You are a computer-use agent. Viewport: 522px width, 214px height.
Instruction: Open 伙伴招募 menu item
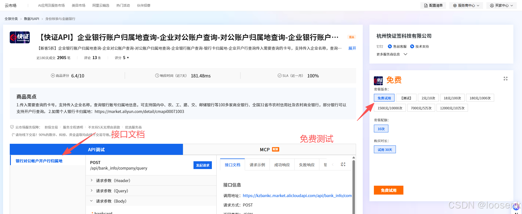point(144,6)
